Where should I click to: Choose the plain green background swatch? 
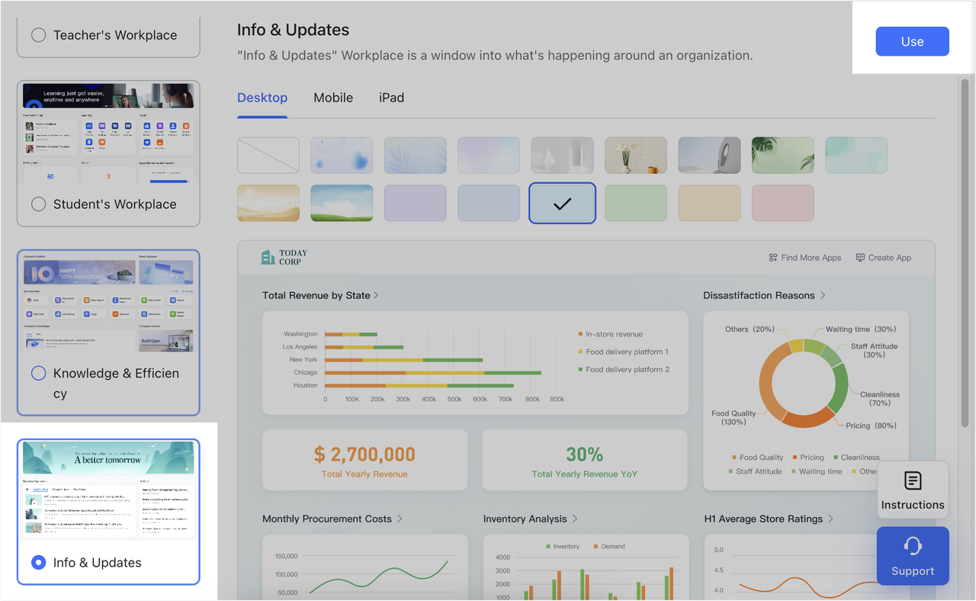click(x=636, y=203)
